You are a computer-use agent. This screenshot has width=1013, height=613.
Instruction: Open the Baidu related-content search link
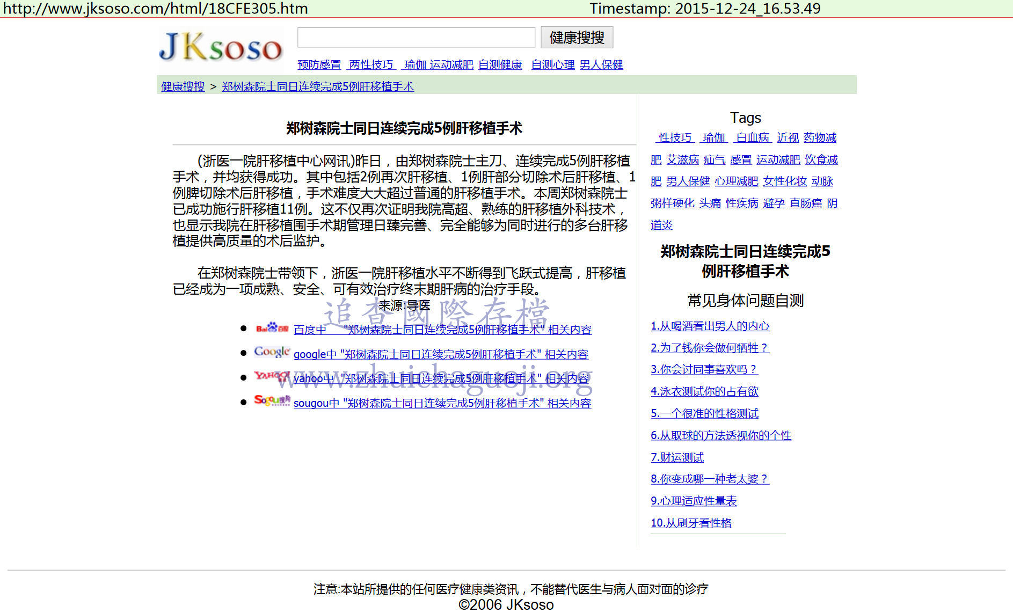tap(442, 330)
